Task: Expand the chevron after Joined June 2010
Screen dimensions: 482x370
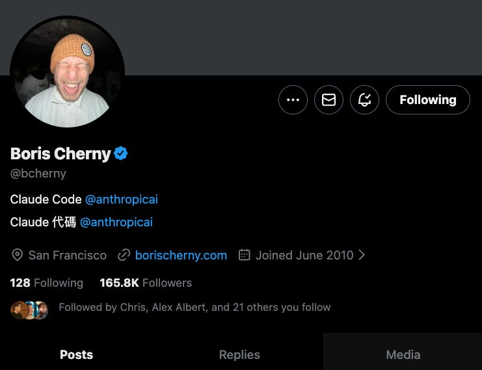Action: 362,255
